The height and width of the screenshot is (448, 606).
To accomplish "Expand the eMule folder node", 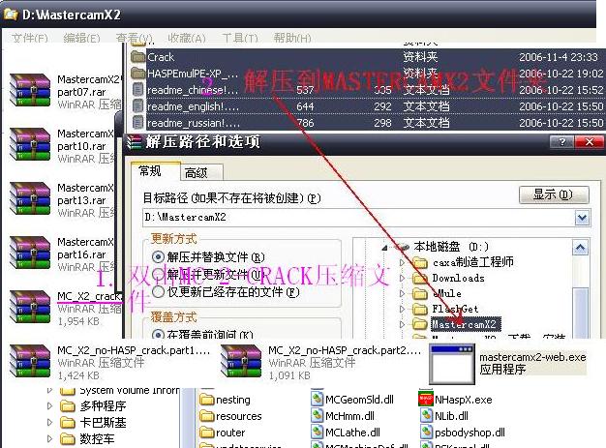I will 402,293.
